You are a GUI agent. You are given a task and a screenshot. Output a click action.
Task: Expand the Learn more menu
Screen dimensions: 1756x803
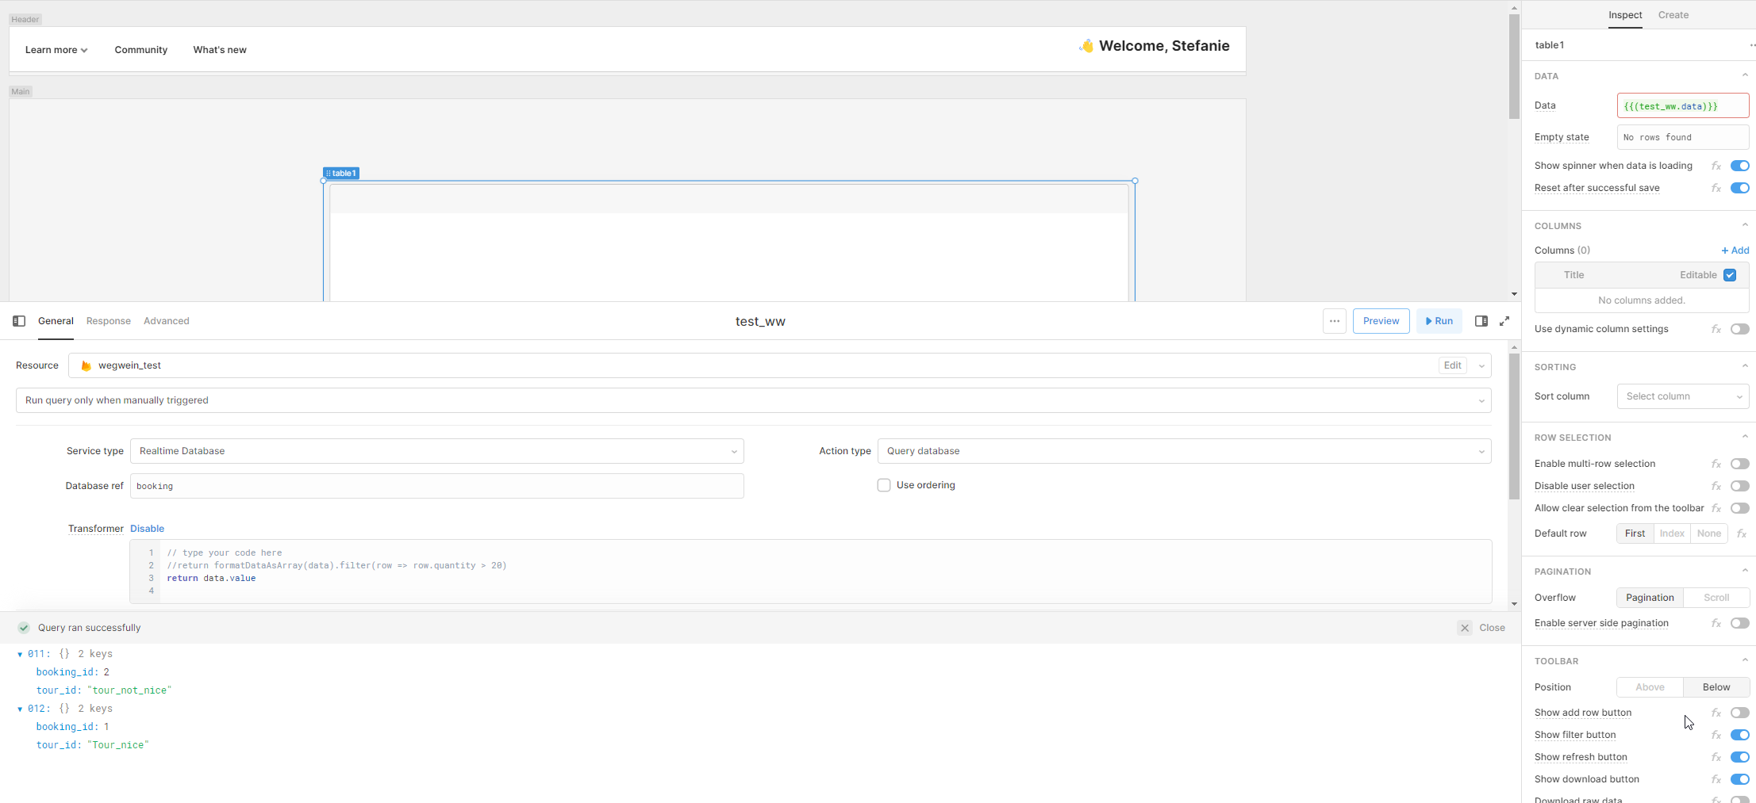click(x=56, y=50)
